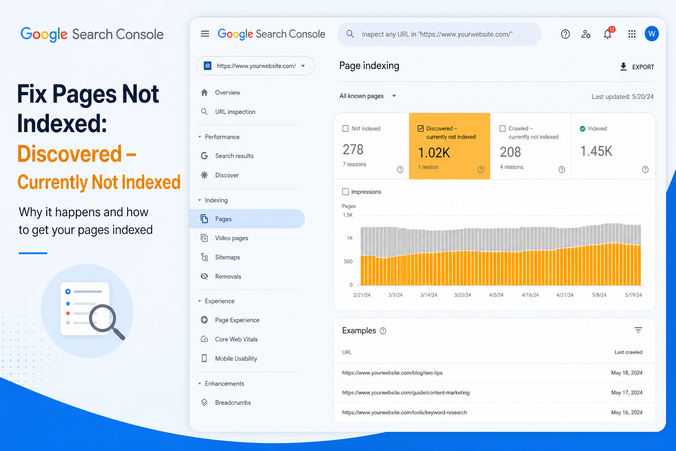Click the Last updated: 5/20/24 text
Image resolution: width=676 pixels, height=451 pixels.
(623, 96)
